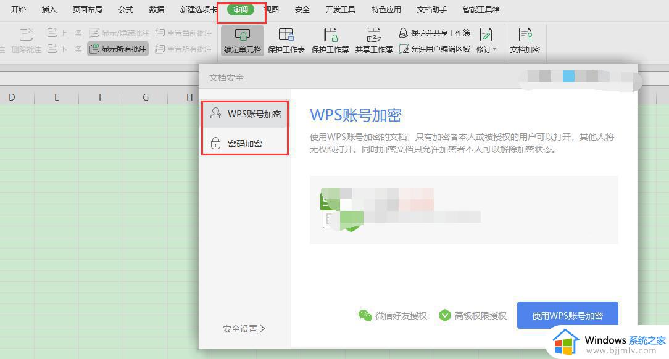This screenshot has width=669, height=359.
Task: Click 重置所有批注
Action: pos(183,49)
